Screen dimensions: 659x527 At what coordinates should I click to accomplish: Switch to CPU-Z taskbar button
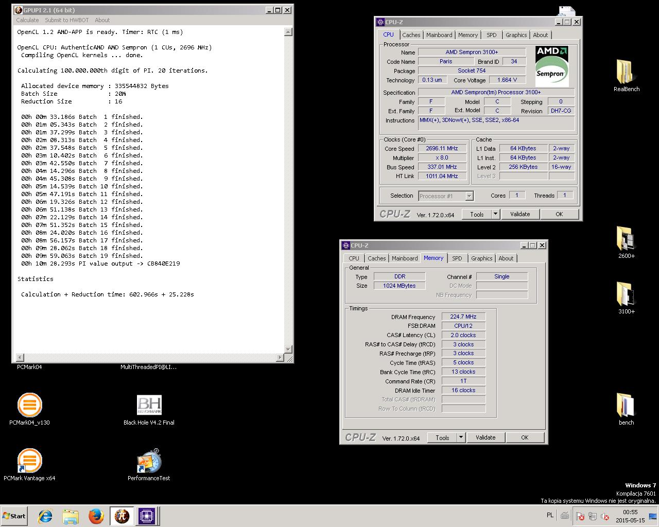[x=147, y=516]
